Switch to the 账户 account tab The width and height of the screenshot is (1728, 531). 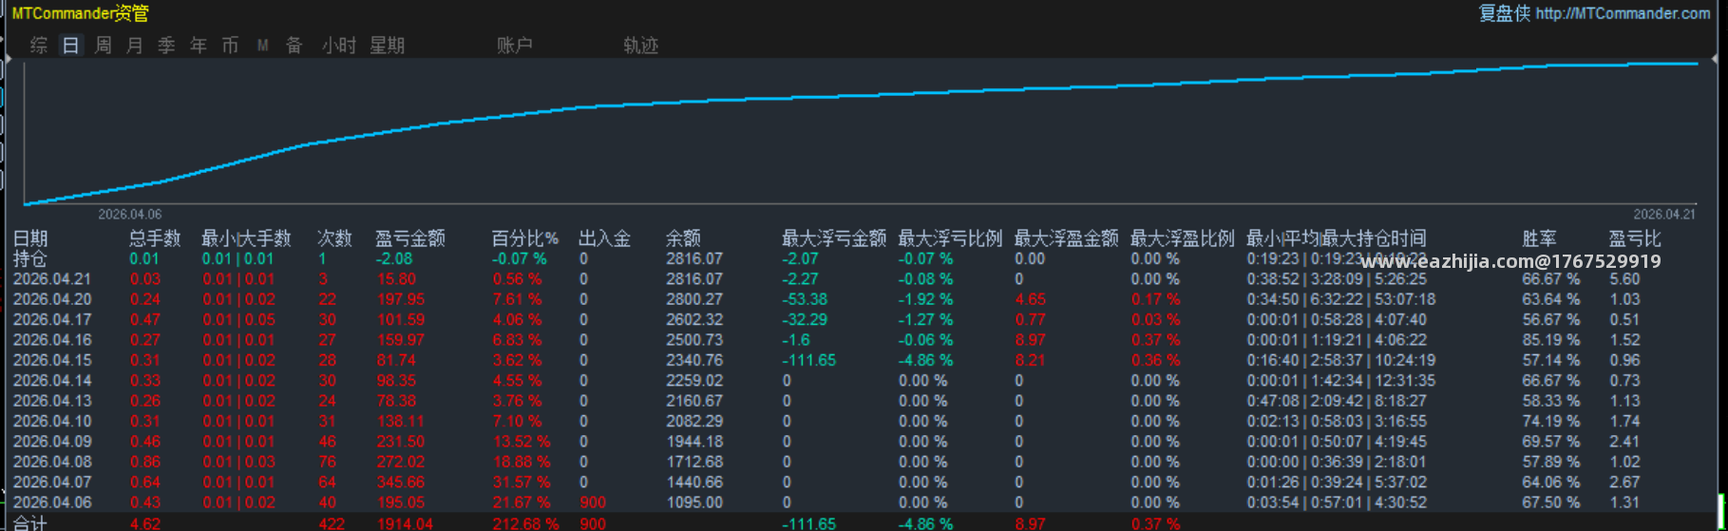click(x=515, y=45)
